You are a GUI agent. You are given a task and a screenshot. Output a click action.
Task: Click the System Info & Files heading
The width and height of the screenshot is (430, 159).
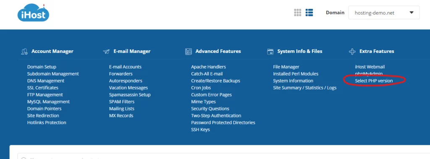[x=300, y=51]
